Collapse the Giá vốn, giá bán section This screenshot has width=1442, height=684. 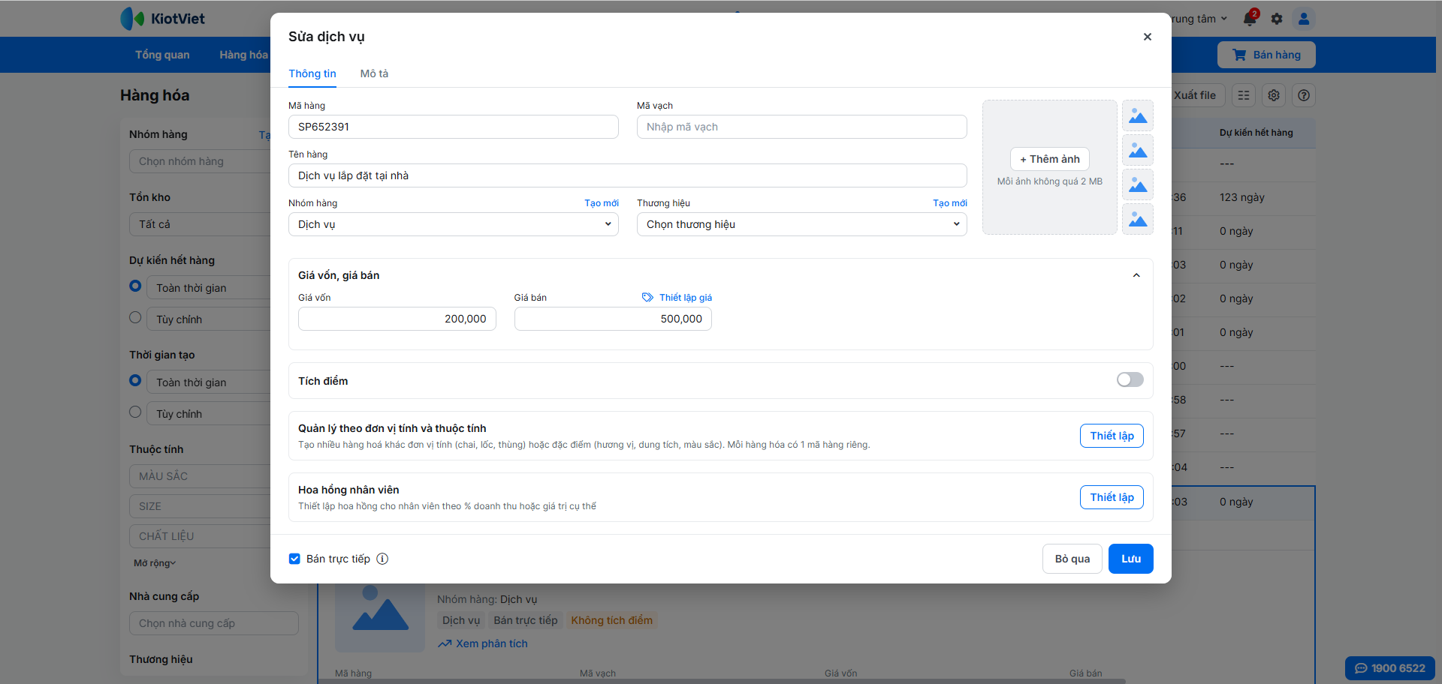point(1136,275)
